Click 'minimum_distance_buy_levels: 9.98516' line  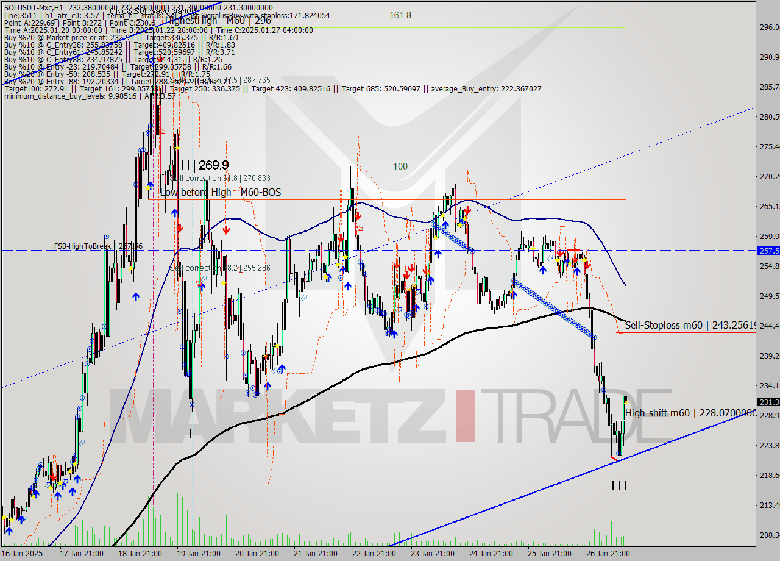point(89,96)
